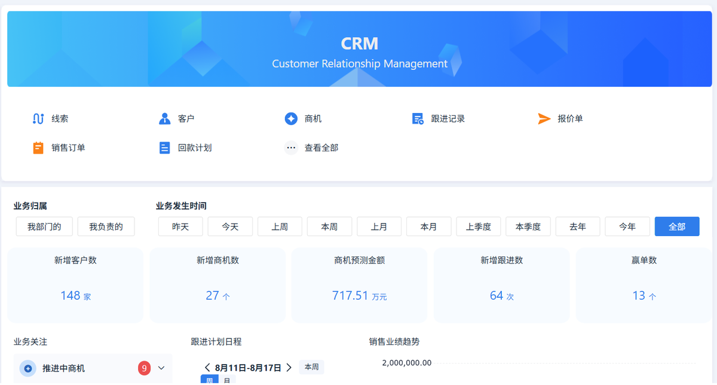
Task: Select the 去年 time filter
Action: tap(578, 227)
